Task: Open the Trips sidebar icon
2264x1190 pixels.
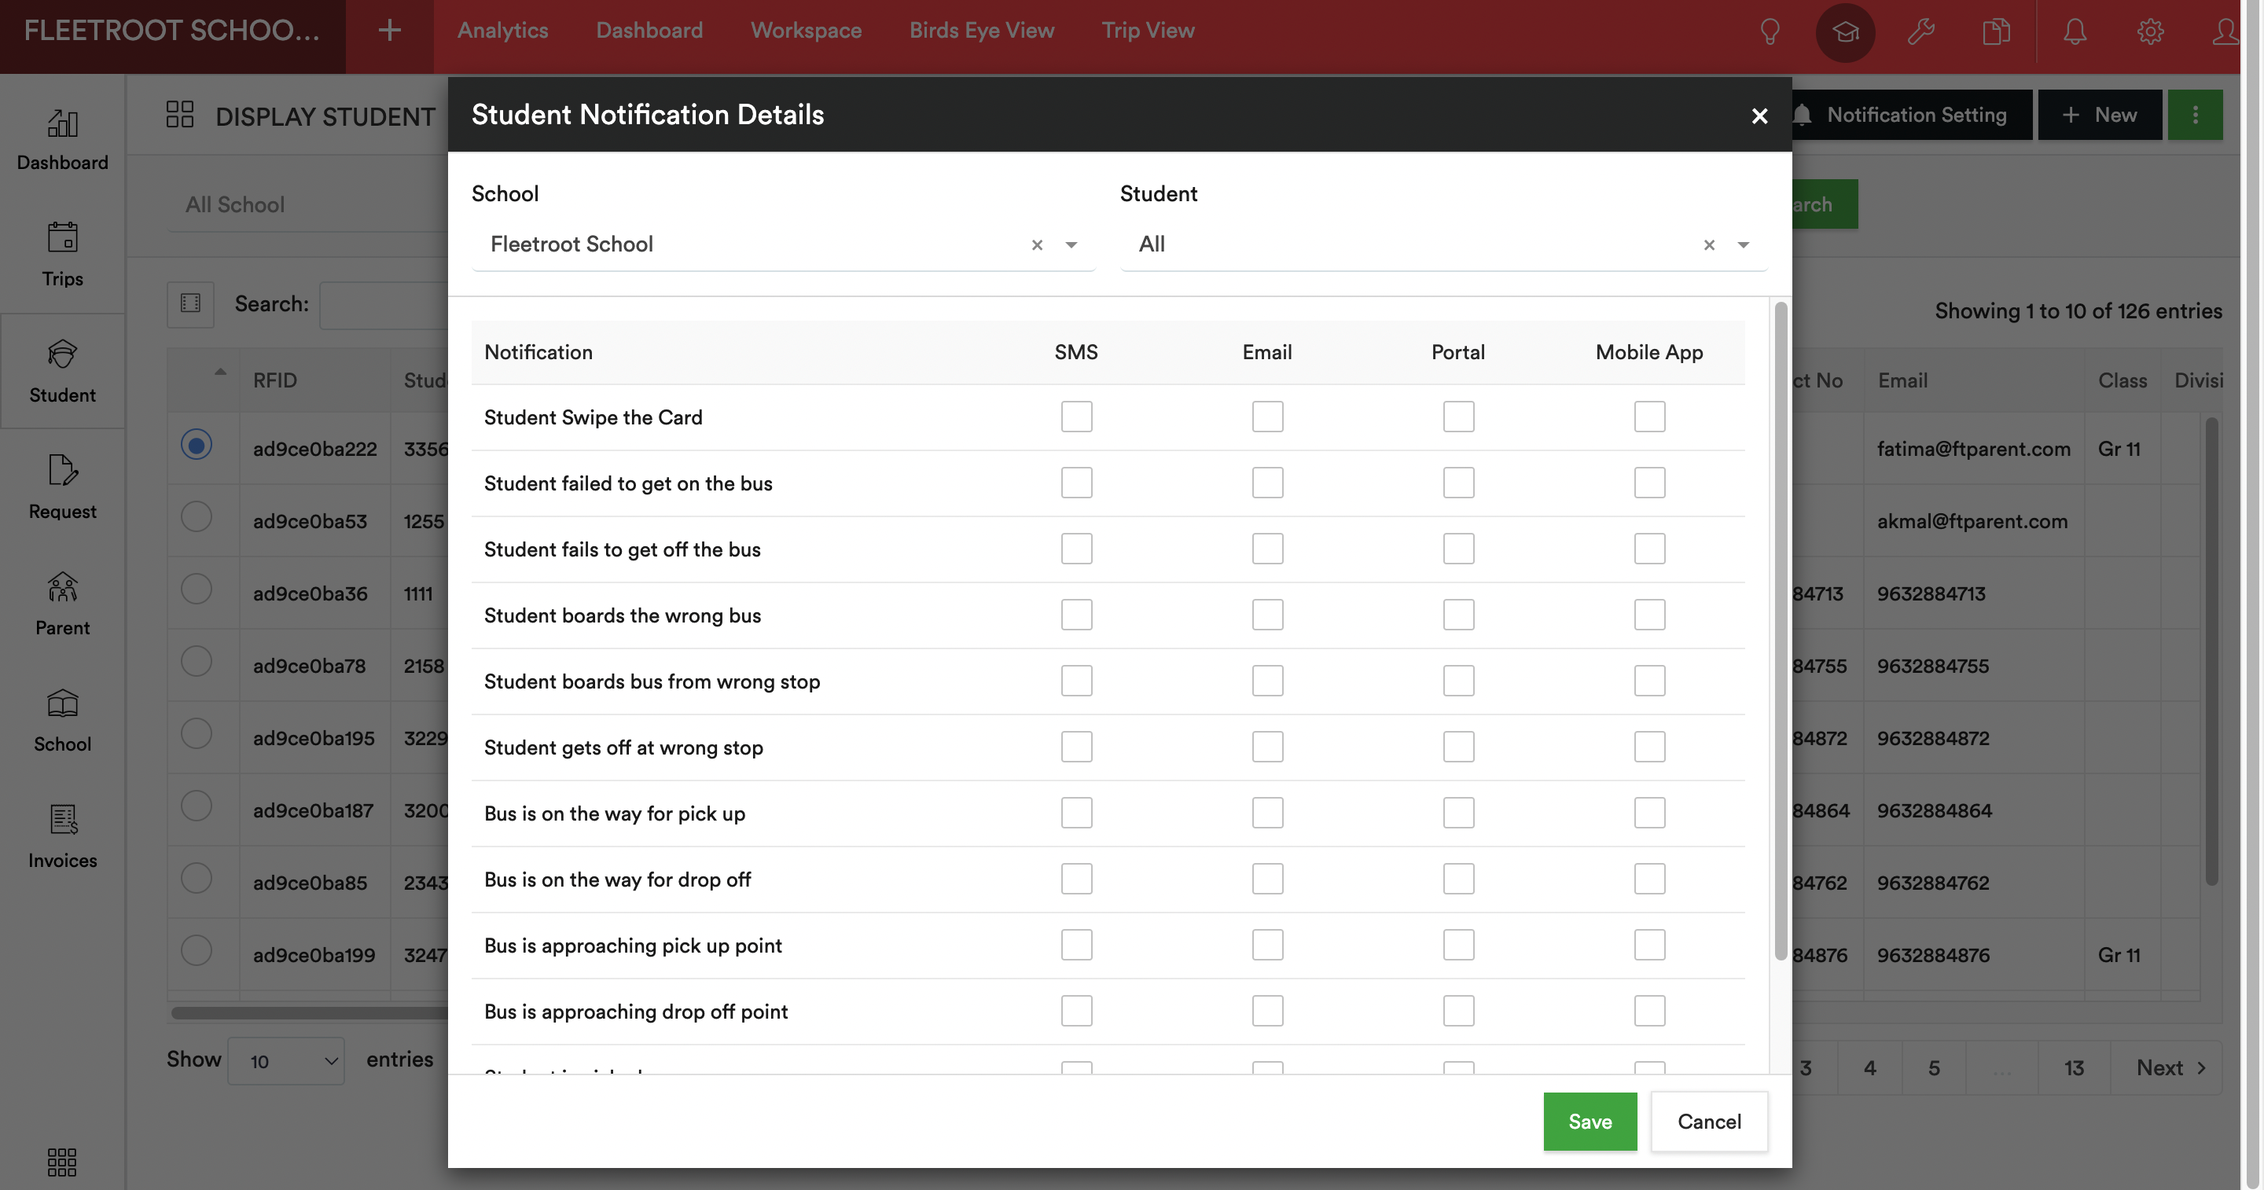Action: click(62, 255)
